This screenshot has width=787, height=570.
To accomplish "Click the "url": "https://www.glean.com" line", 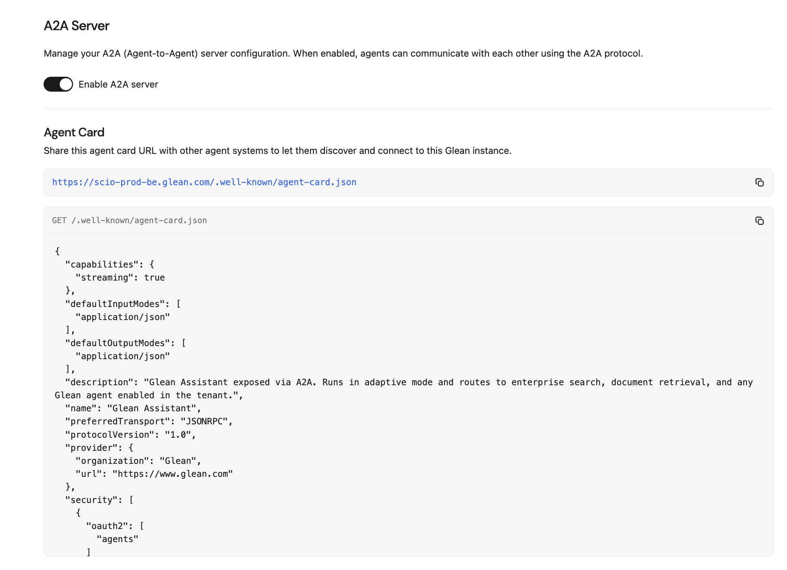I will click(x=154, y=474).
